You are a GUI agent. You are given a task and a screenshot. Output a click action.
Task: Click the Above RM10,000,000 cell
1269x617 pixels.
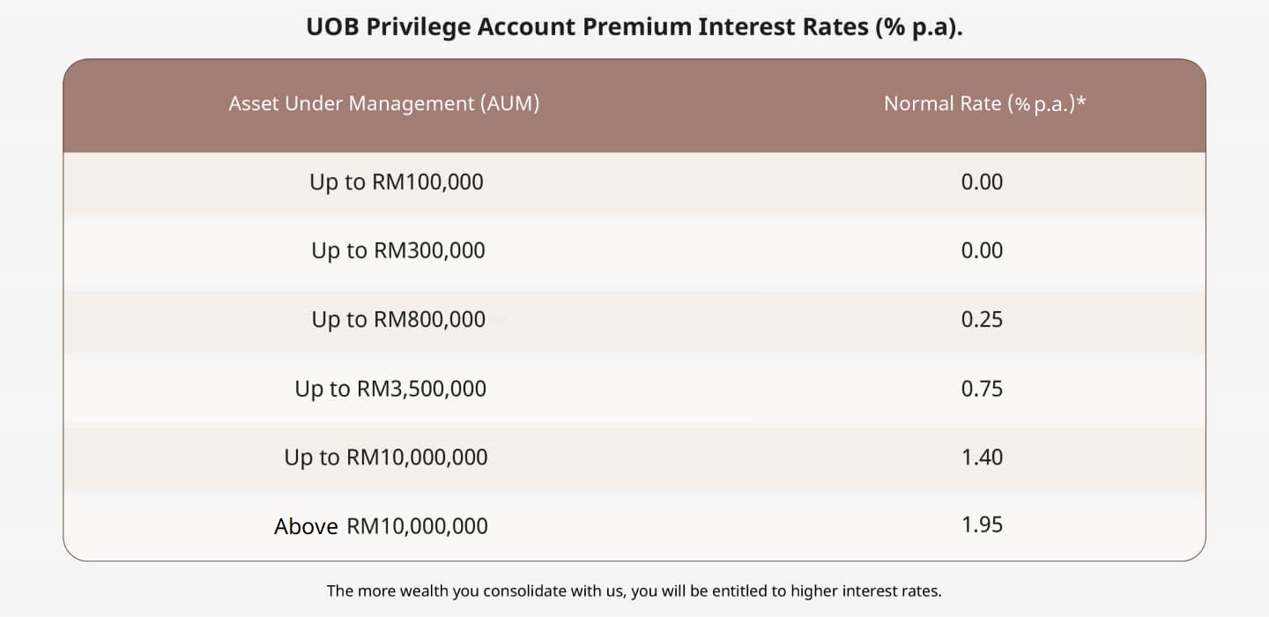pyautogui.click(x=381, y=526)
